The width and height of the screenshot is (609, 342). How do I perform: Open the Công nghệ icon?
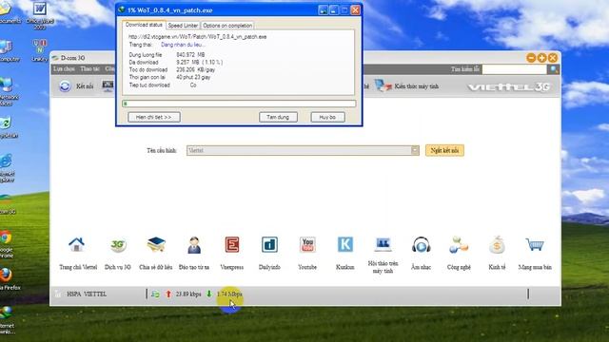coord(459,245)
